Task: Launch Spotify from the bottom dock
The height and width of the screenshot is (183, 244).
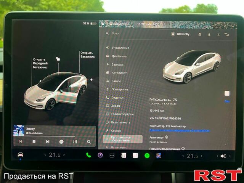Action: pyautogui.click(x=147, y=155)
